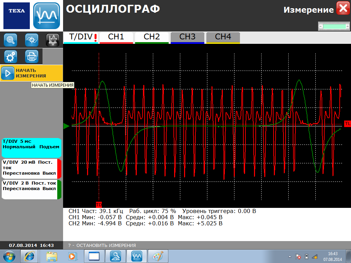Click the signal filter waveform icon
Screen dimensions: 351x263
(32, 40)
